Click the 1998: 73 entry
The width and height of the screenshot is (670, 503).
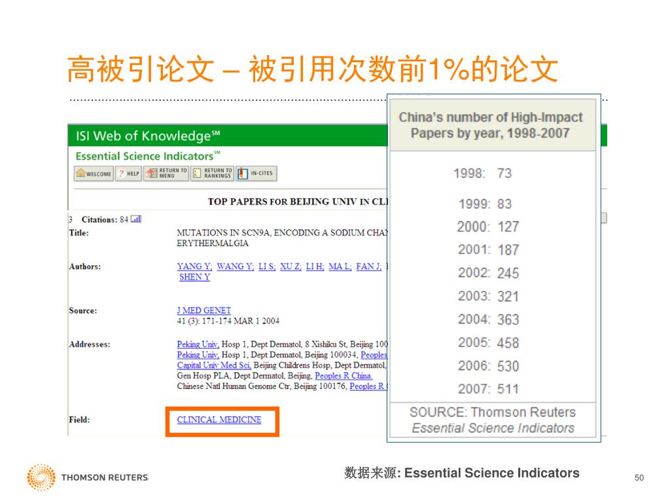tap(482, 174)
